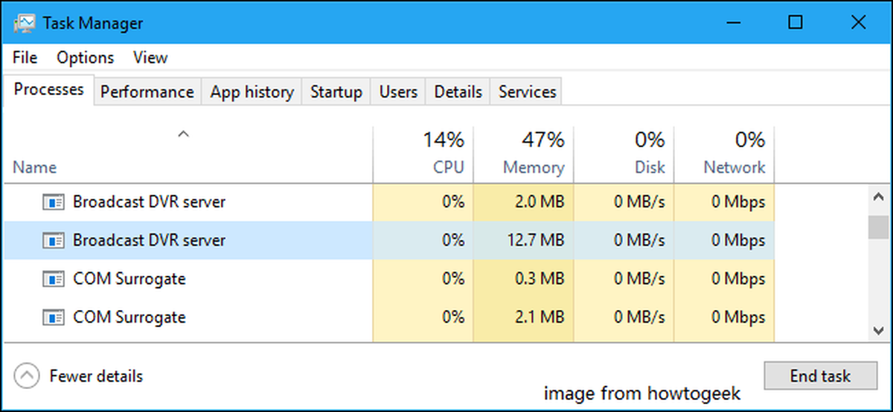
Task: Select the COM Surrogate row using 0.3 MB
Action: (389, 279)
